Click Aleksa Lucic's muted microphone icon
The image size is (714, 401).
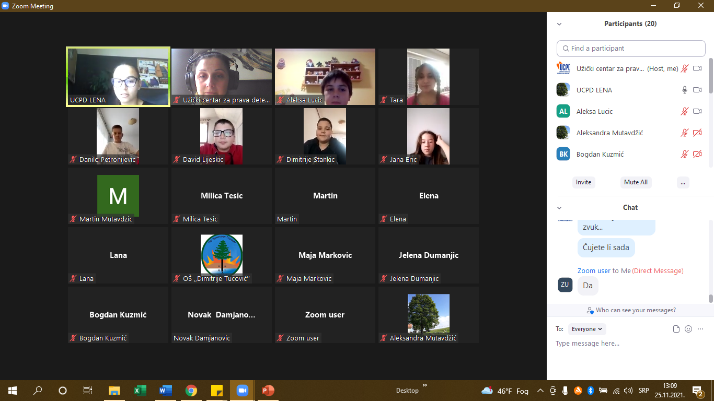point(684,111)
